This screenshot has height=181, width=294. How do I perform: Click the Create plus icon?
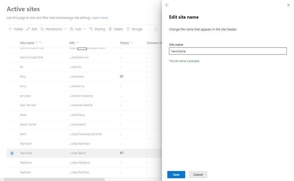(10, 29)
